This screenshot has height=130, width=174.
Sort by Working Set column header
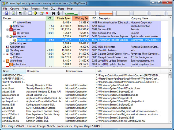80,18
